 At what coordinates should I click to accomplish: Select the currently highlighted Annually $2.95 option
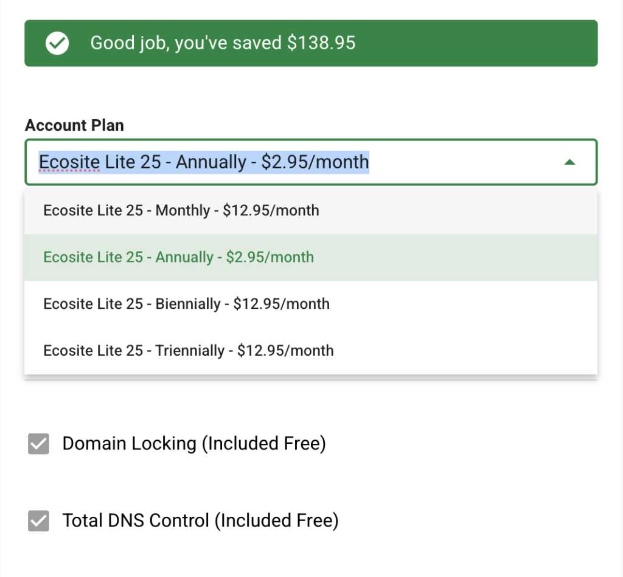(178, 257)
